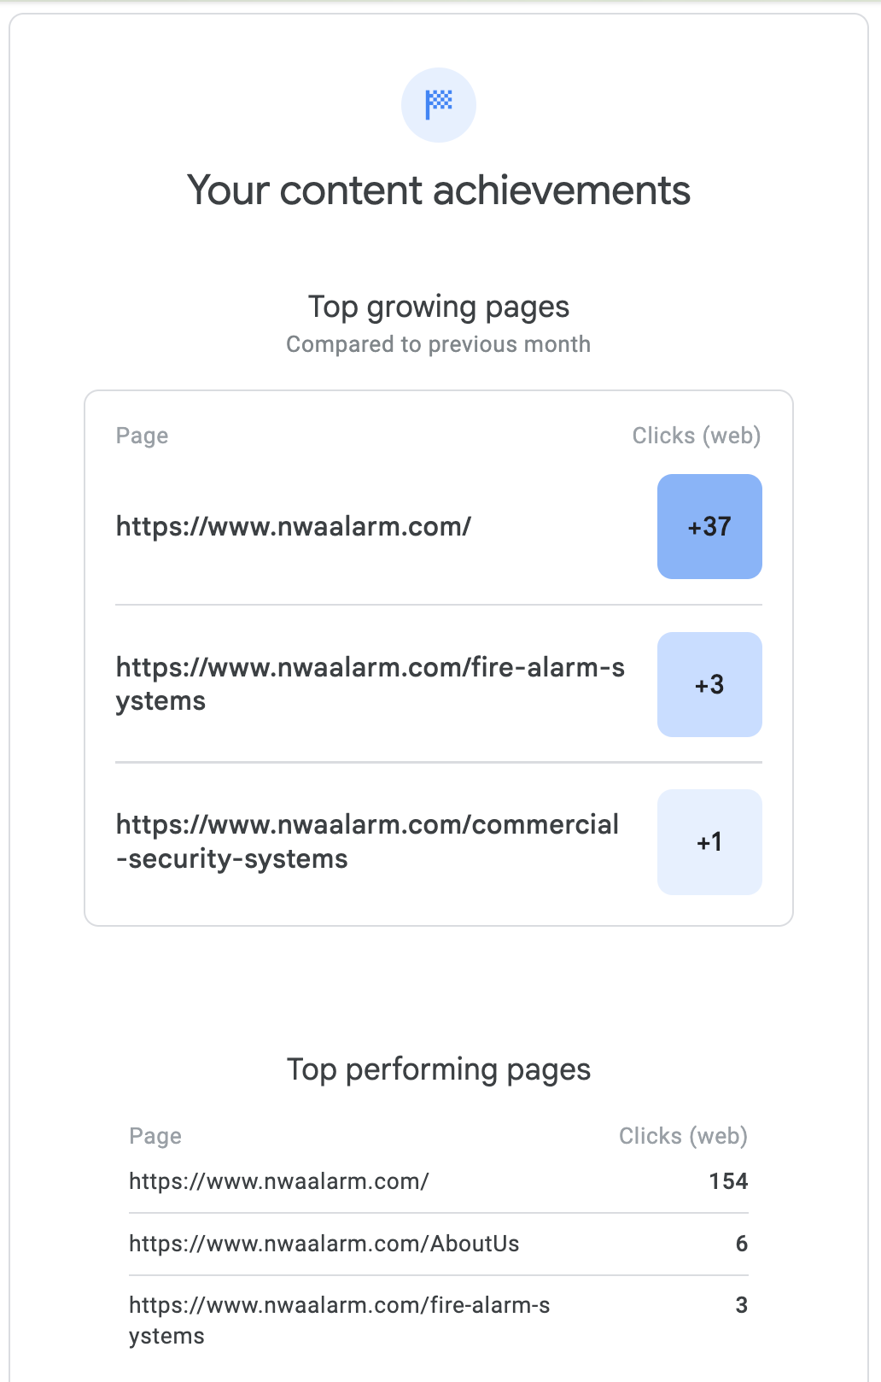Select the "Top growing pages" section title
The width and height of the screenshot is (881, 1382).
click(439, 307)
